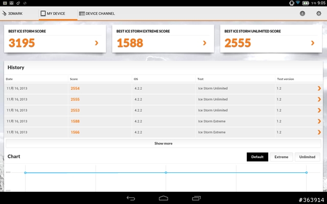The width and height of the screenshot is (327, 204).
Task: Click the last data point on chart
Action: (307, 172)
